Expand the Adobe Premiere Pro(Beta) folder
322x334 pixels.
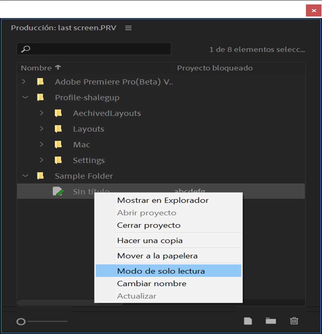(24, 82)
